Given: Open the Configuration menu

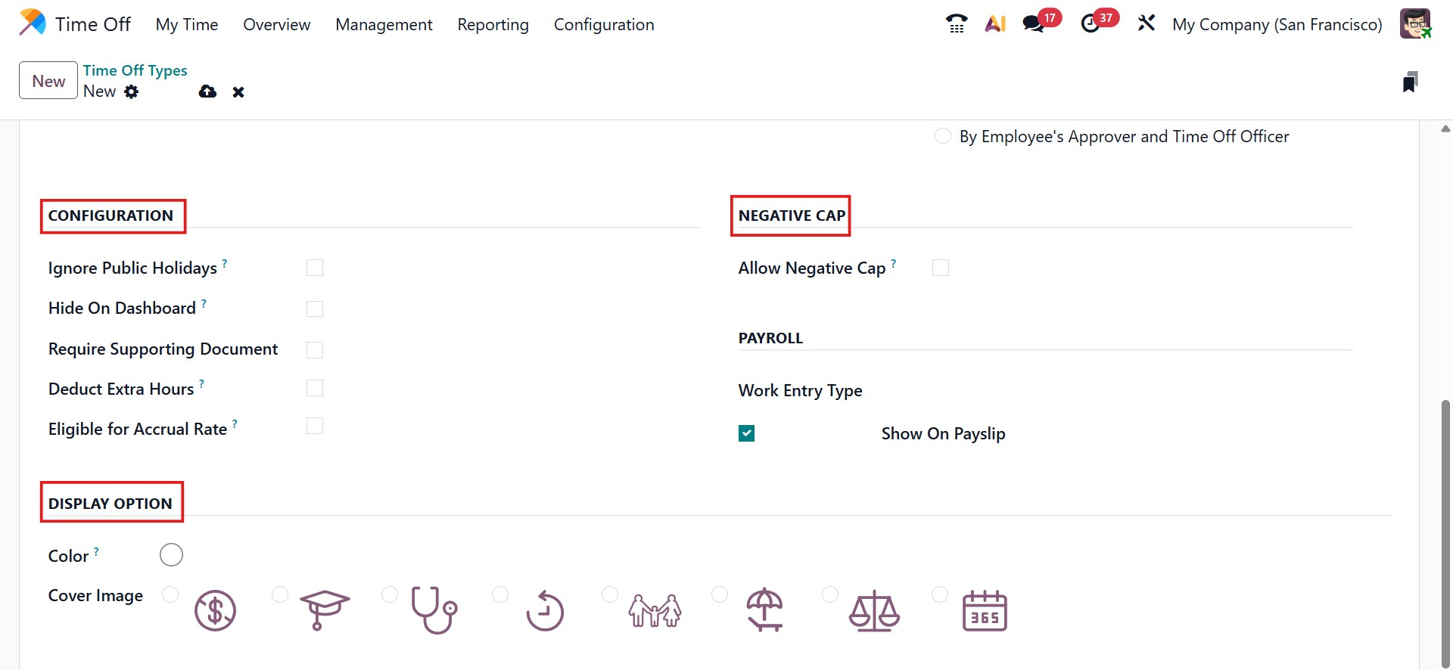Looking at the screenshot, I should (604, 24).
